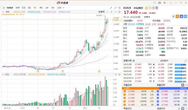Show broker person view icon
The image size is (188, 110).
pos(179,108)
